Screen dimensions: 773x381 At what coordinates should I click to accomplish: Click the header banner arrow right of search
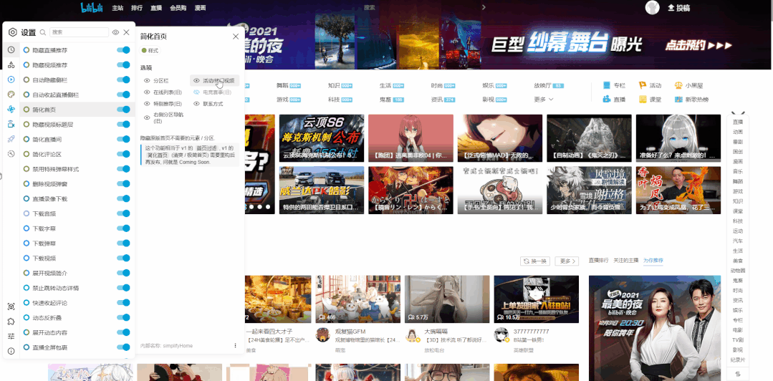[484, 7]
